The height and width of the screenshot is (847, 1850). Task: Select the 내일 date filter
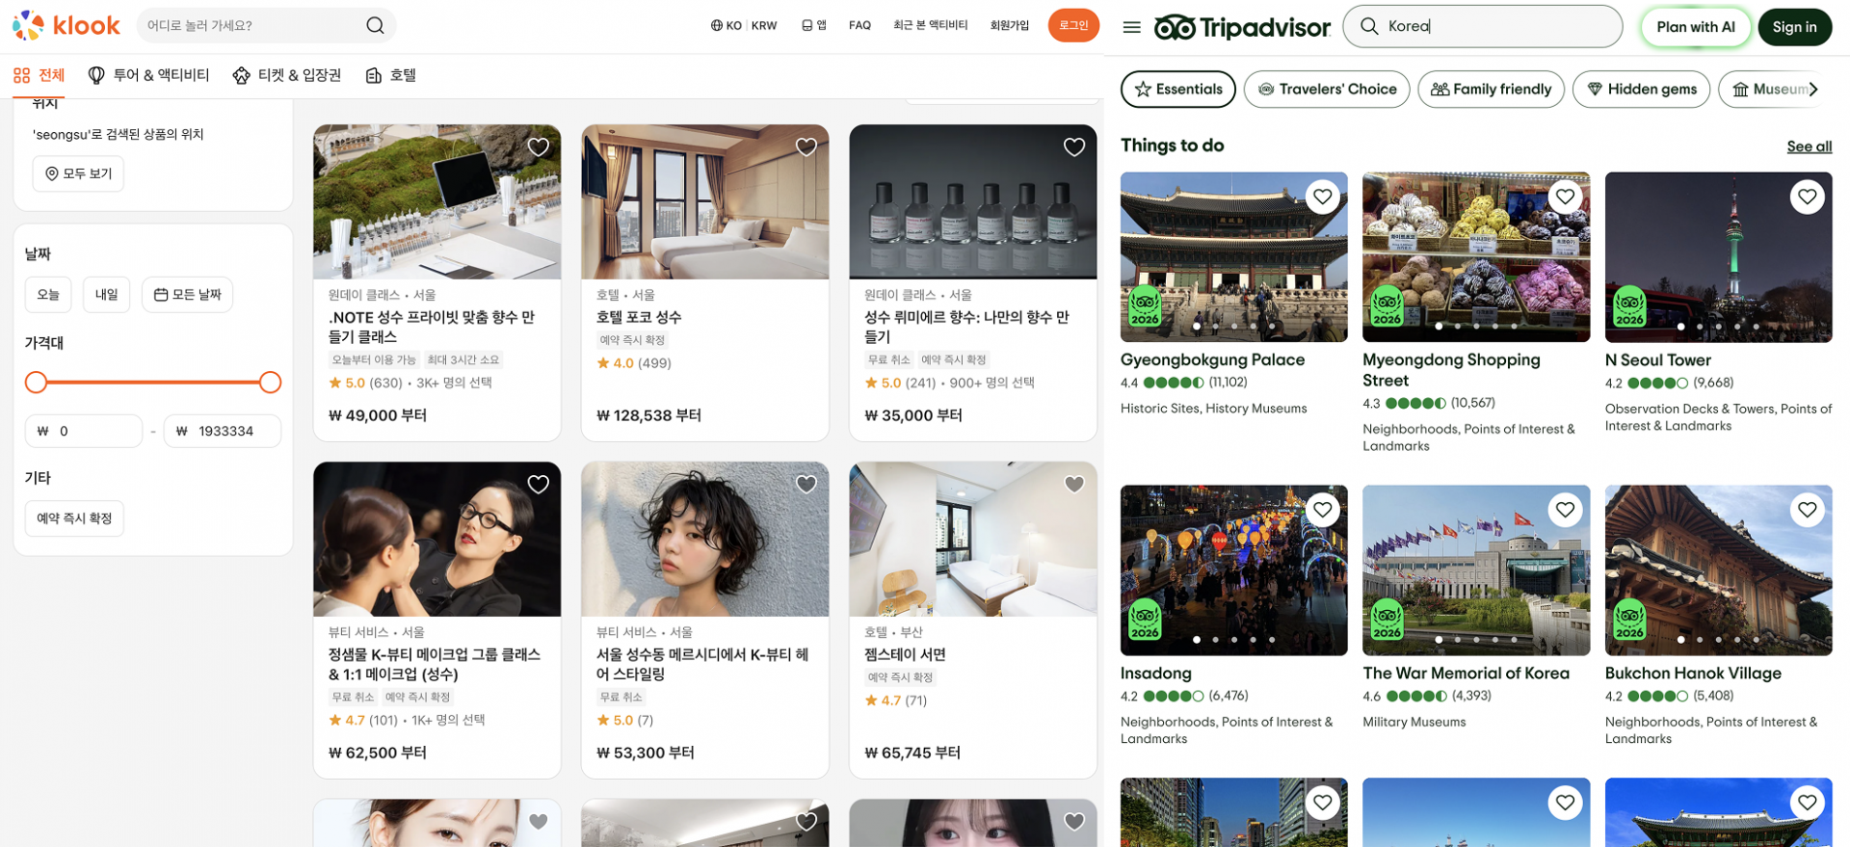coord(107,295)
